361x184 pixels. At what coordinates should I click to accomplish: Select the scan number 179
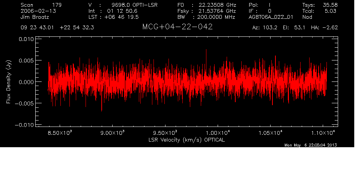(57, 5)
